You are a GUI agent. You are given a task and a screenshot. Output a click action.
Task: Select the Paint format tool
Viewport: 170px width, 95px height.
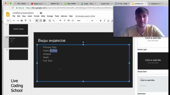[x=25, y=21]
